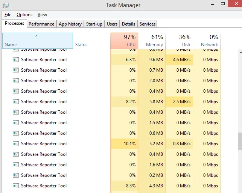Click the 0.8 MB/s disk value

pos(182,144)
